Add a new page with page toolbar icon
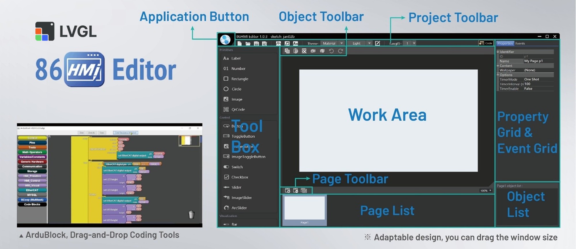Image resolution: width=576 pixels, height=249 pixels. pos(287,190)
